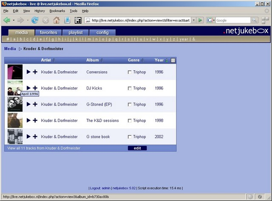Filter artists by letter k

pyautogui.click(x=76, y=39)
